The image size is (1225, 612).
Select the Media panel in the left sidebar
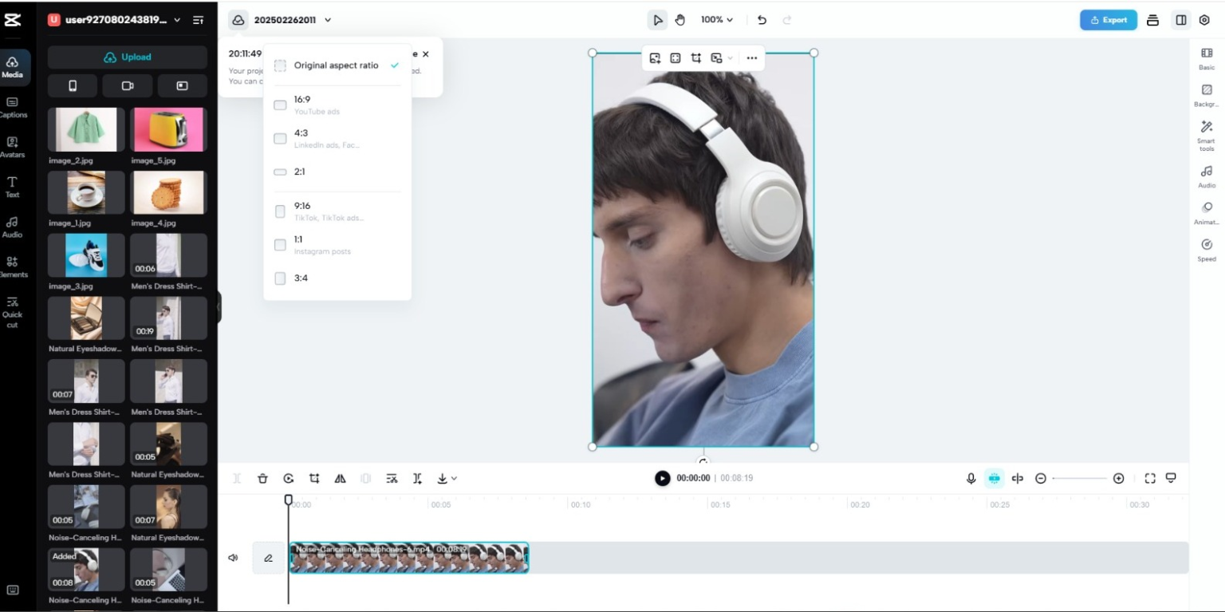coord(12,68)
